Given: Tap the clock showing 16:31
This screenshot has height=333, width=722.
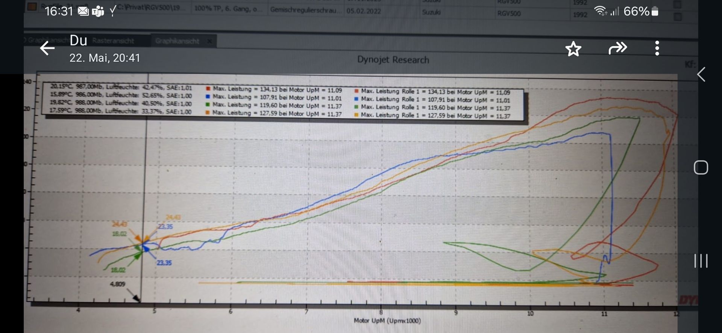Looking at the screenshot, I should pyautogui.click(x=59, y=11).
